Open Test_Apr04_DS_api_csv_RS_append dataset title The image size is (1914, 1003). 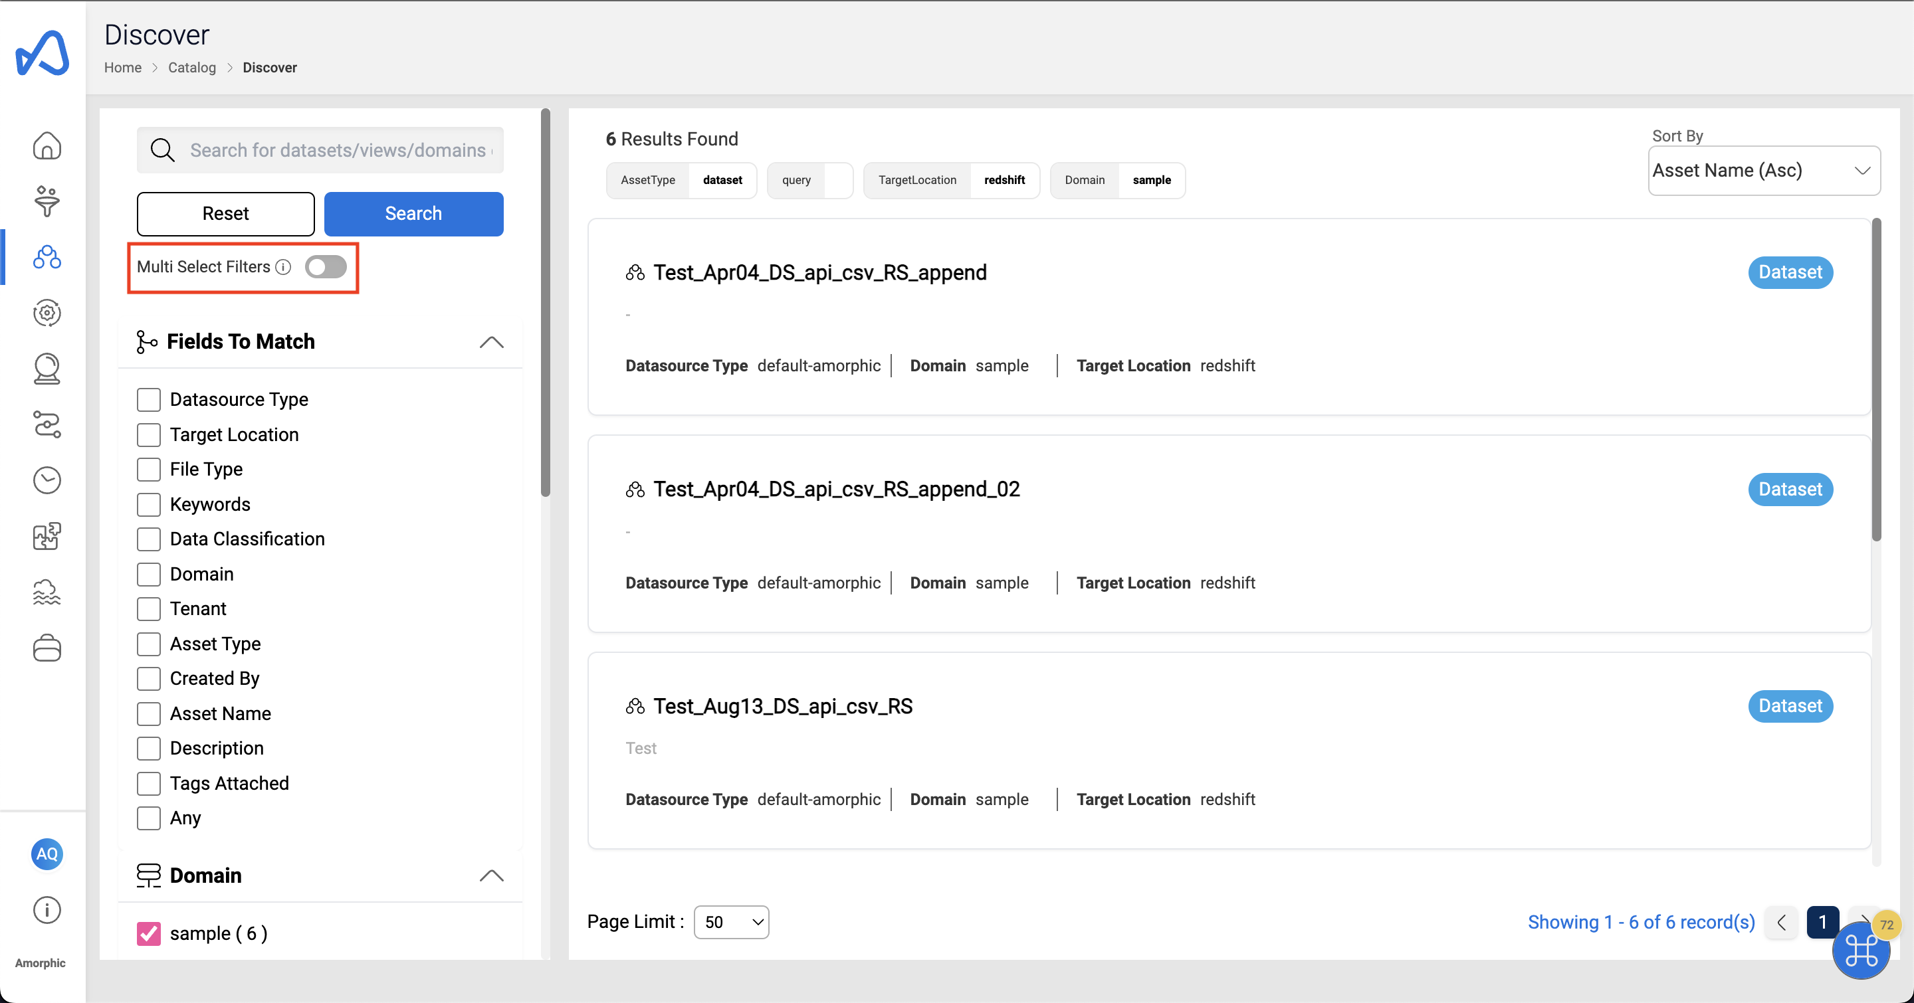click(x=819, y=272)
